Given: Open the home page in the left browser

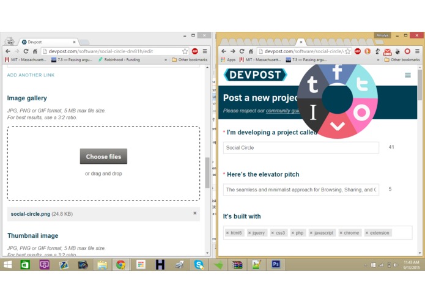Looking at the screenshot, I should [x=35, y=51].
